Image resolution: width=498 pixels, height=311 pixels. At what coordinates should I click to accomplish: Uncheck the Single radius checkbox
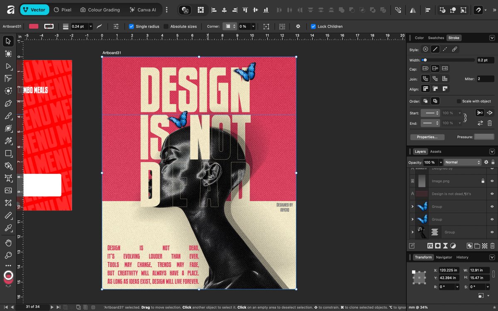click(x=132, y=26)
